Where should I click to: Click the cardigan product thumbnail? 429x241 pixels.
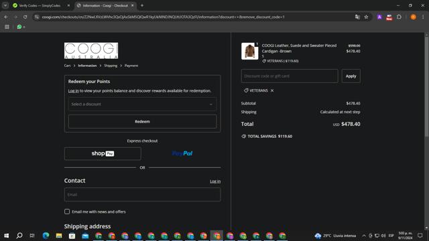click(x=249, y=51)
